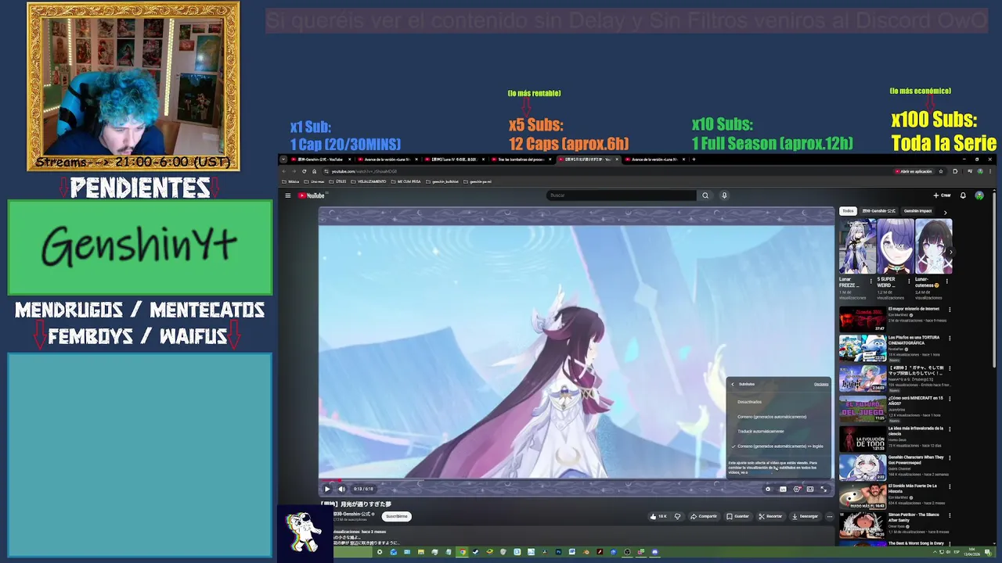Open Steam from the Windows taskbar
The image size is (1002, 563).
475,552
